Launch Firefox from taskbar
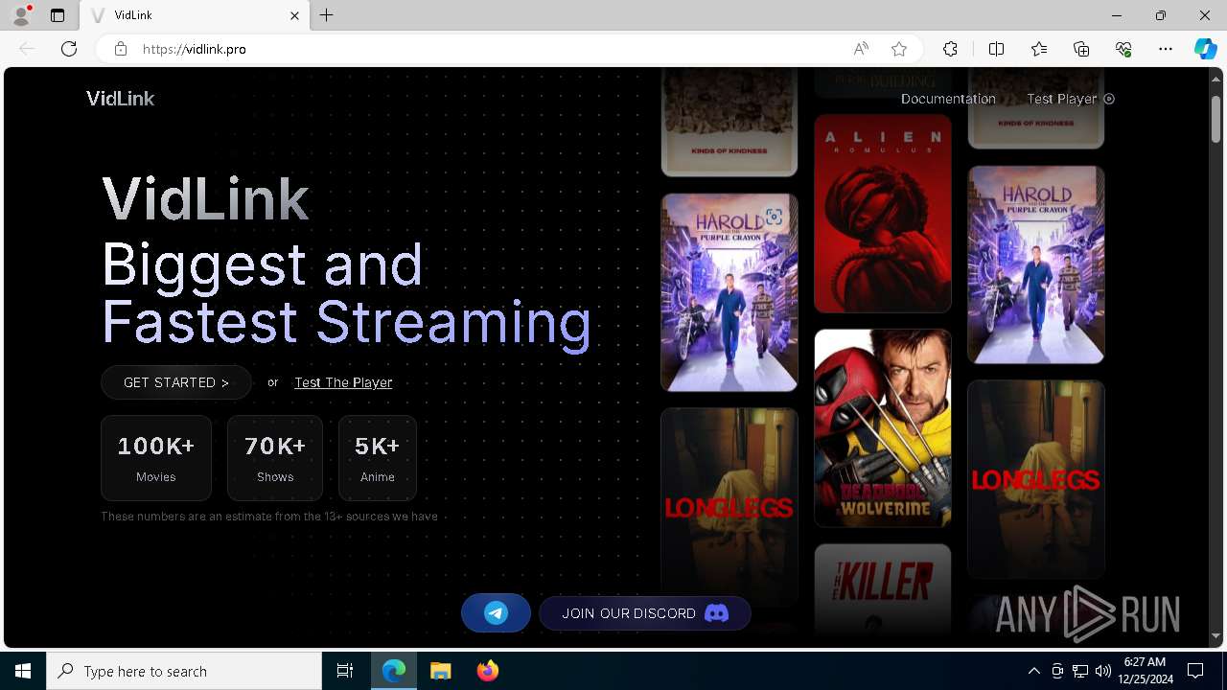The height and width of the screenshot is (690, 1227). 488,671
